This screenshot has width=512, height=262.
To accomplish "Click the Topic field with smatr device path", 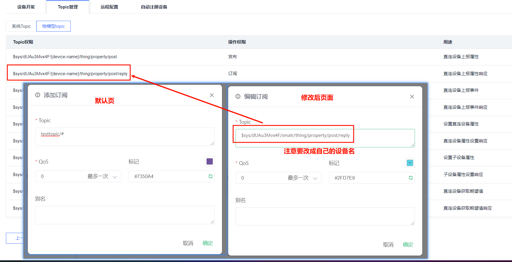I will [x=325, y=138].
